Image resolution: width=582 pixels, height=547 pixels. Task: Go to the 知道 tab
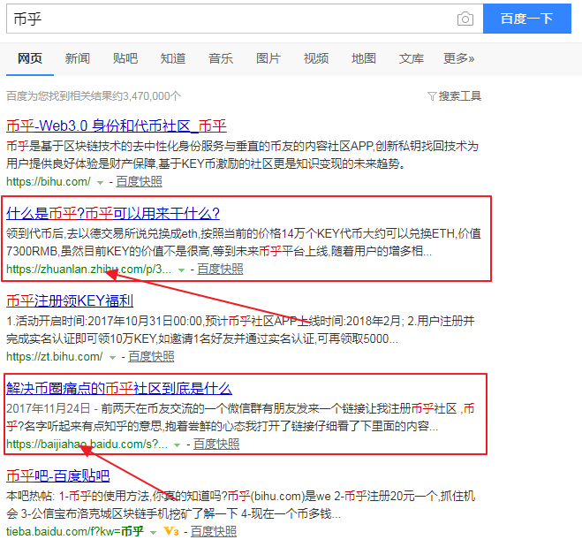173,58
